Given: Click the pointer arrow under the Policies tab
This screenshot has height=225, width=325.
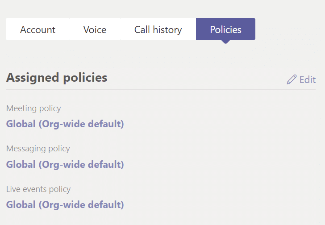Looking at the screenshot, I should (225, 42).
